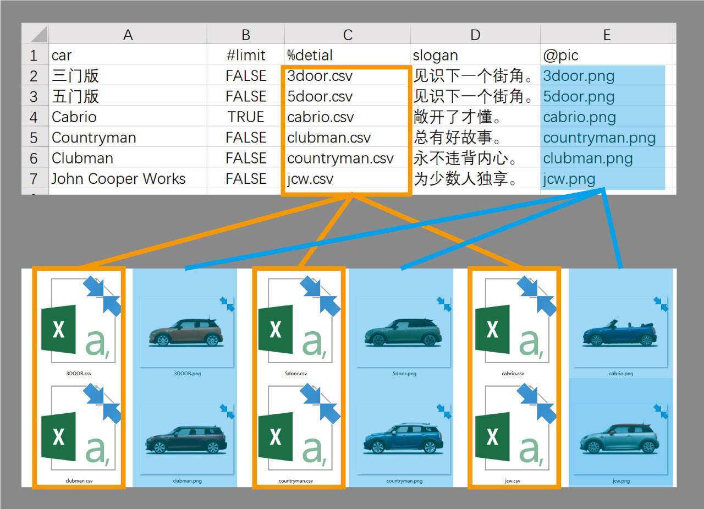704x509 pixels.
Task: Select the 5door.png spreadsheet cell
Action: (607, 96)
